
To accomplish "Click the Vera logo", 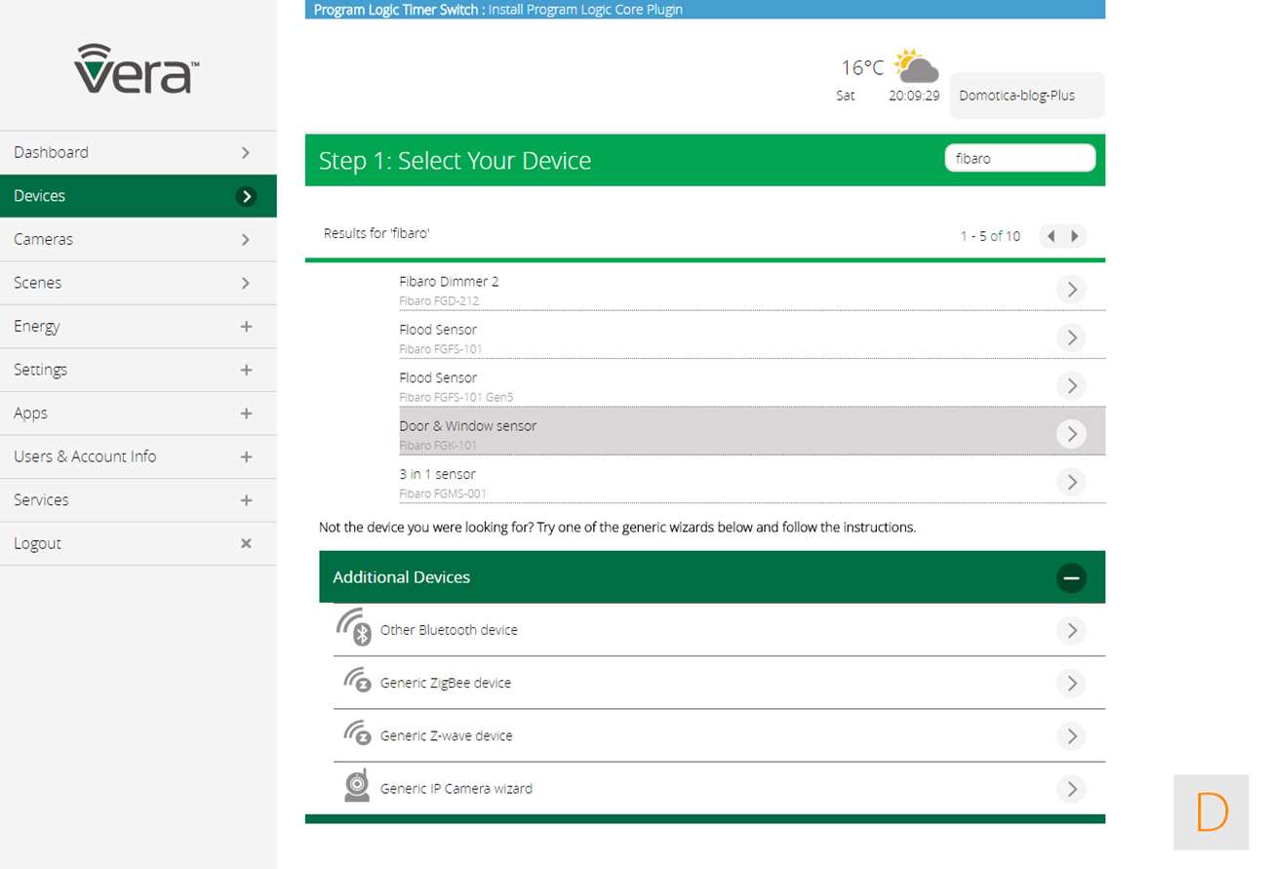I will [x=137, y=68].
